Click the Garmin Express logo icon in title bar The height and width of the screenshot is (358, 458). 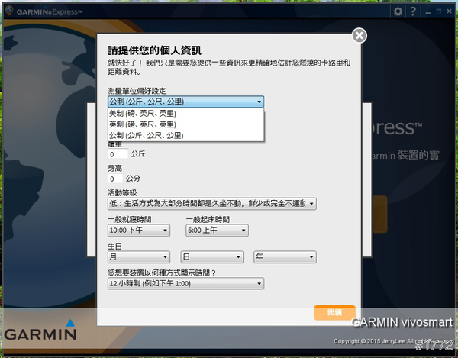pyautogui.click(x=9, y=11)
